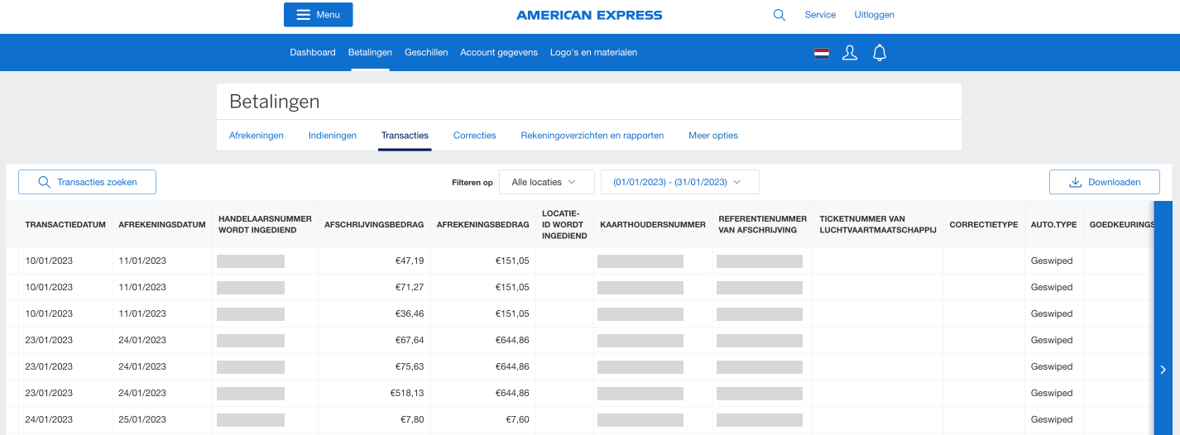Open the date range dropdown 01/01/2023 - 31/01/2023
The height and width of the screenshot is (435, 1180).
pos(680,182)
